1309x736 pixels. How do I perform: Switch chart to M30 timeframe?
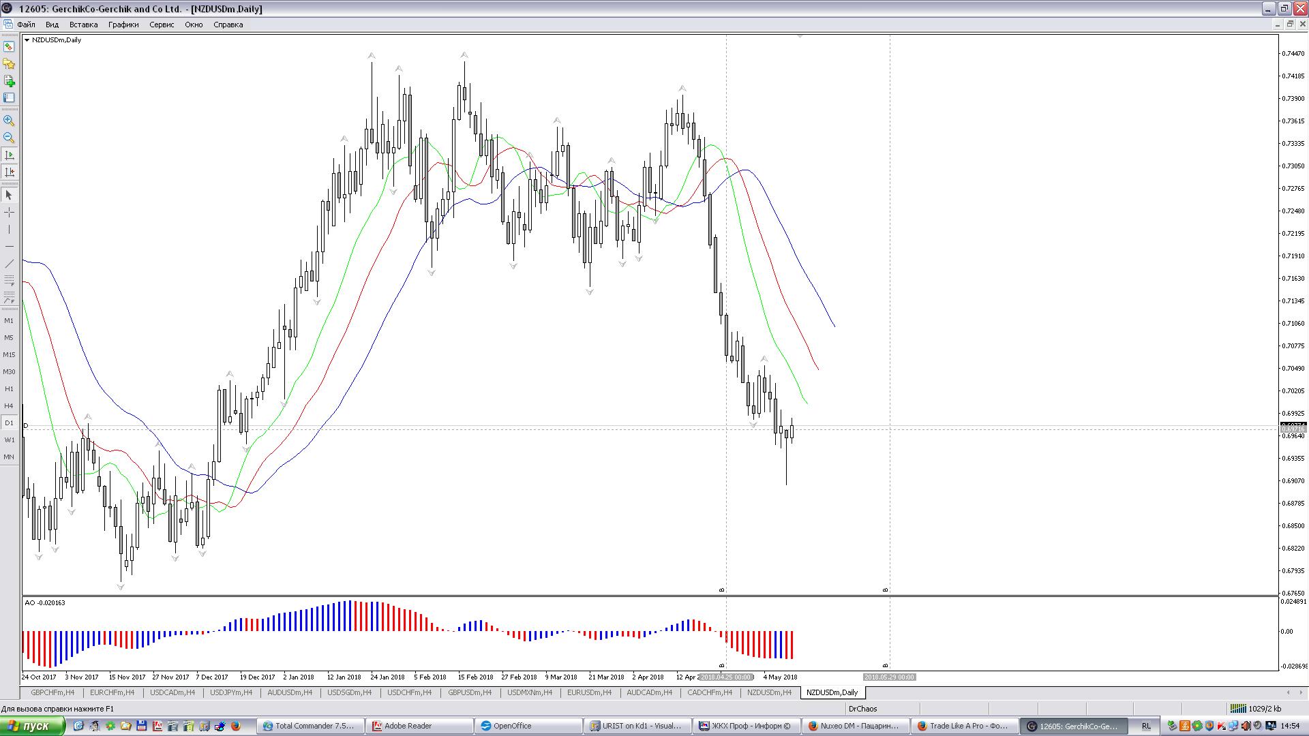9,371
